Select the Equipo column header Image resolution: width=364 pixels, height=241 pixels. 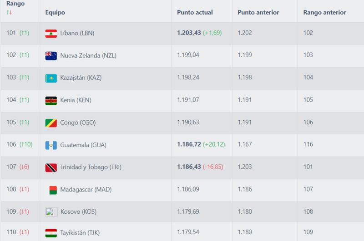(55, 13)
